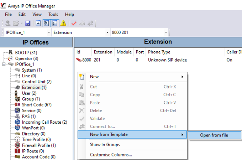Sort by the Port column header
The image size is (242, 160).
[x=140, y=52]
